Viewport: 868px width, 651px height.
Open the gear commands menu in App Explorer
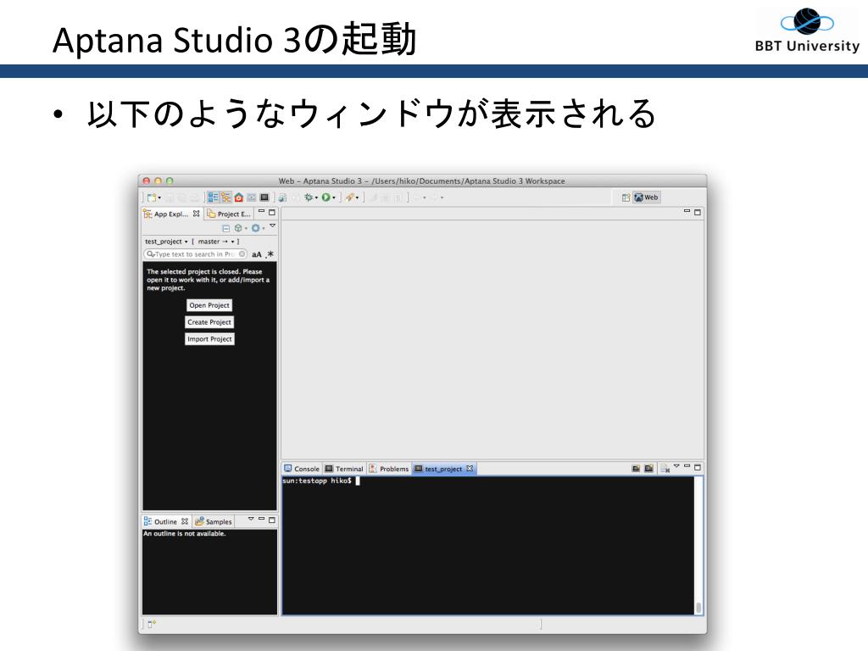(x=256, y=228)
